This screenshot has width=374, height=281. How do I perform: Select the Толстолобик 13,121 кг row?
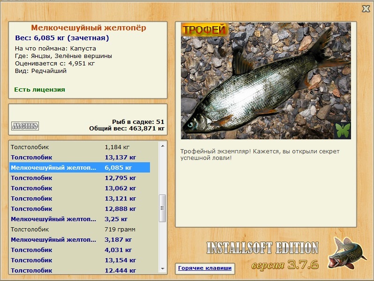(x=80, y=198)
